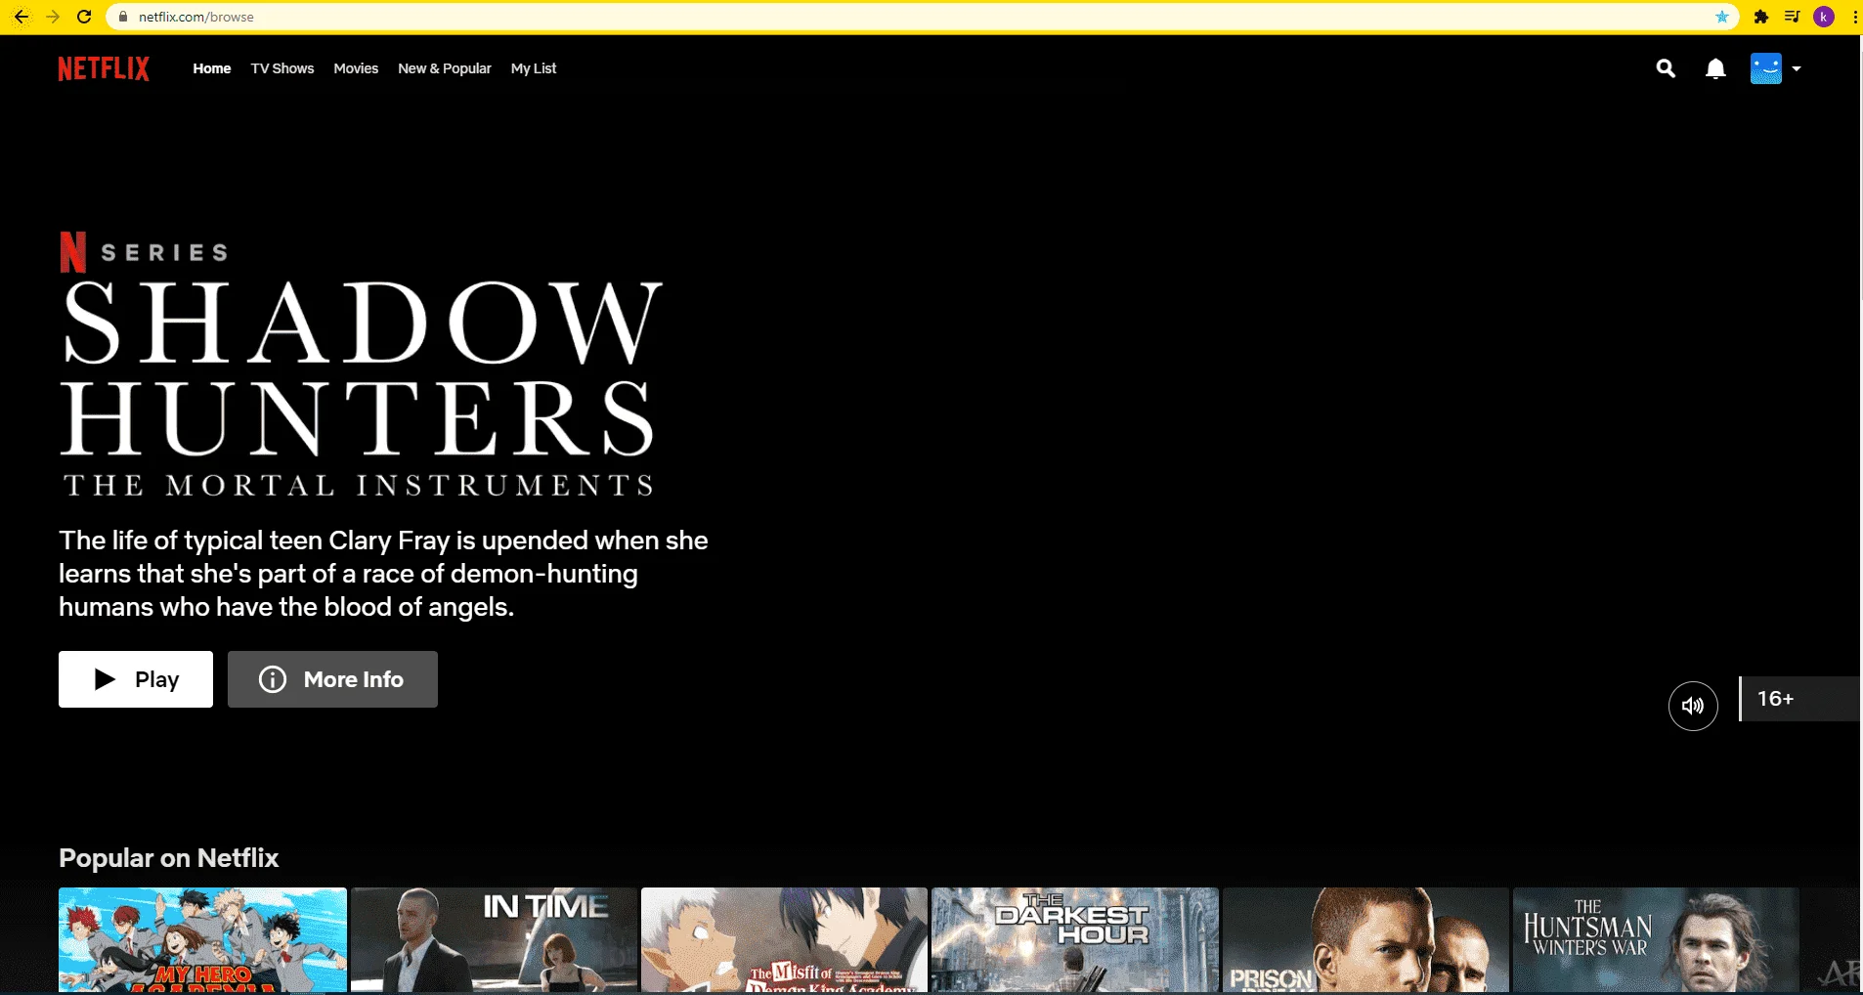Click the Shadowhunters title logo

point(362,388)
